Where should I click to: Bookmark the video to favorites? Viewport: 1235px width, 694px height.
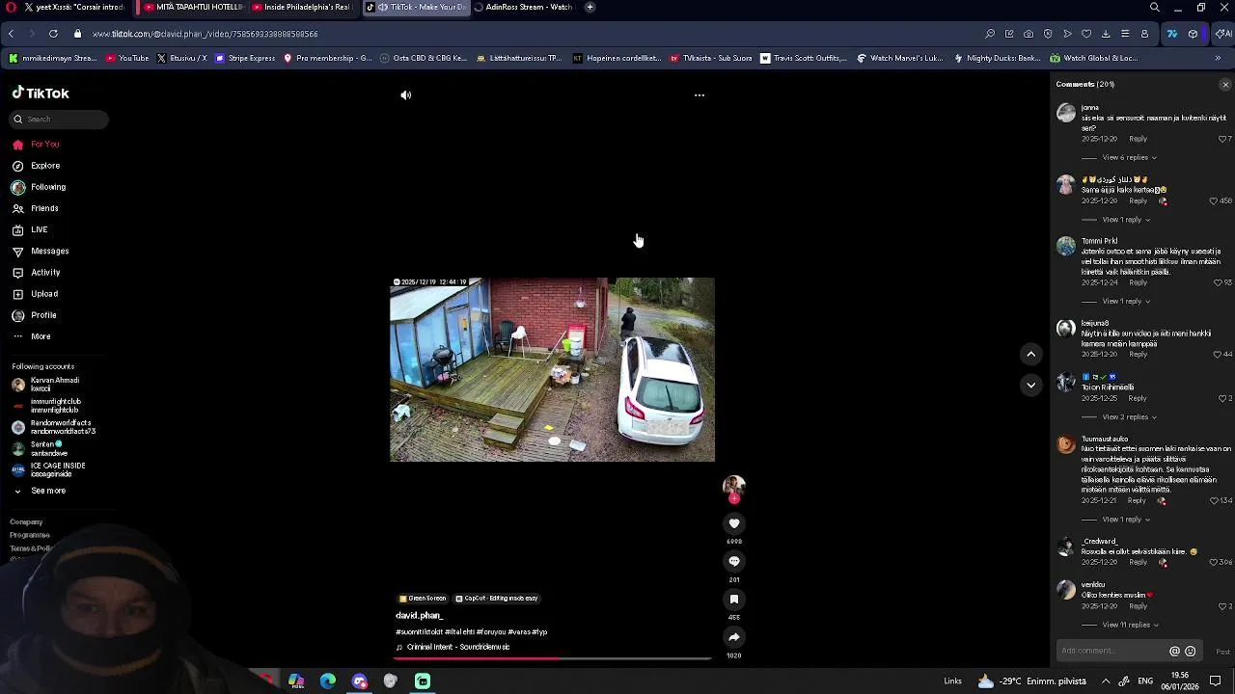tap(734, 599)
